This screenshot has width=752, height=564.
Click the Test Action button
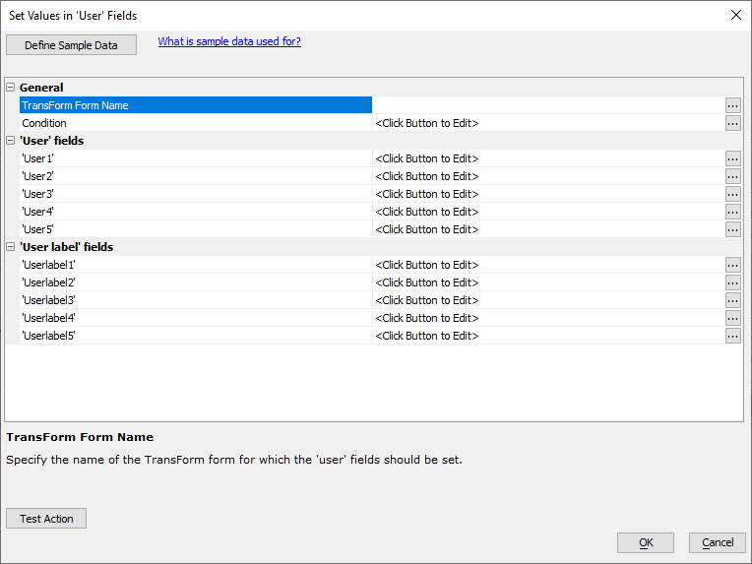point(46,519)
